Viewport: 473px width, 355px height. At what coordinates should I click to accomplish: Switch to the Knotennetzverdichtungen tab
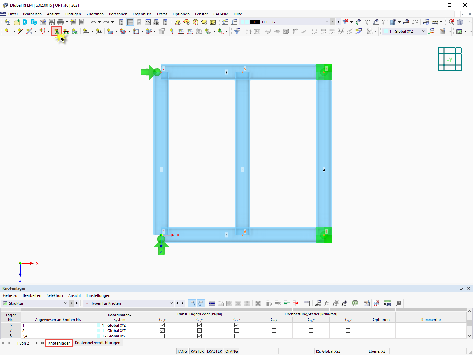coord(98,343)
